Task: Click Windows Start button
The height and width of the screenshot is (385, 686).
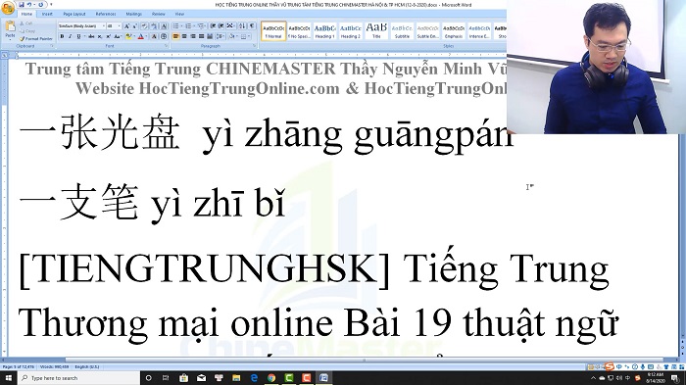Action: point(8,378)
